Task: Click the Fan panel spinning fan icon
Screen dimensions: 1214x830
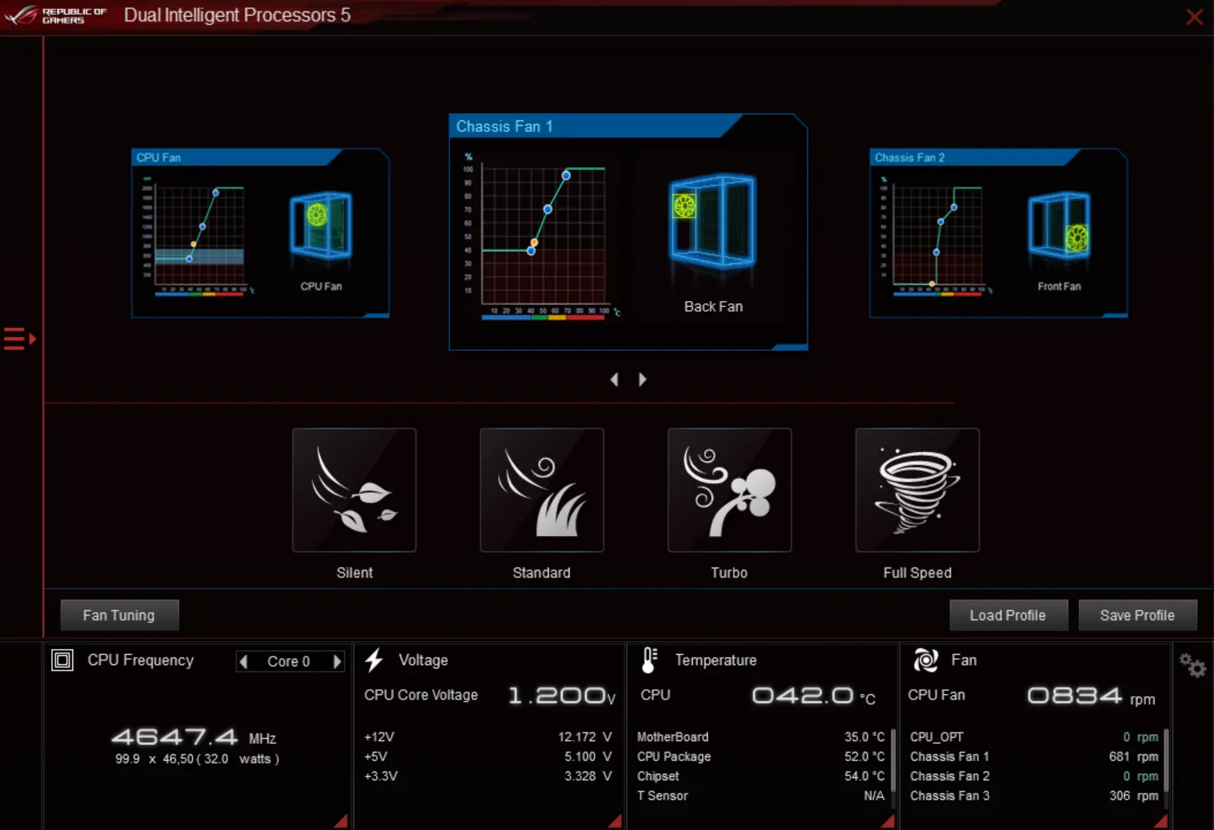Action: click(926, 660)
